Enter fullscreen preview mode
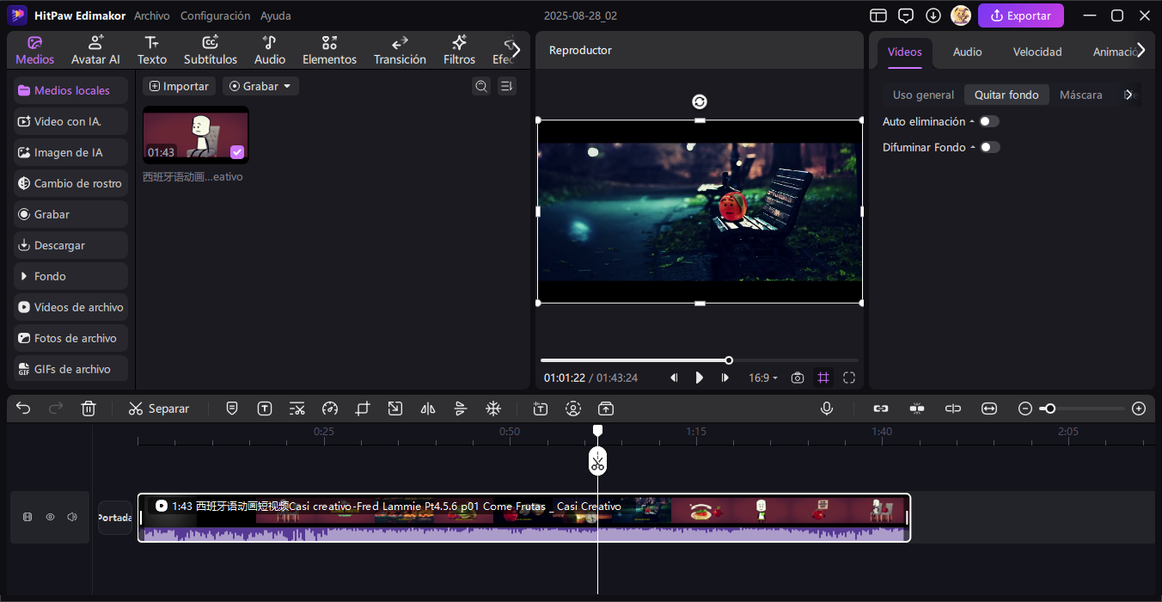 (x=849, y=378)
